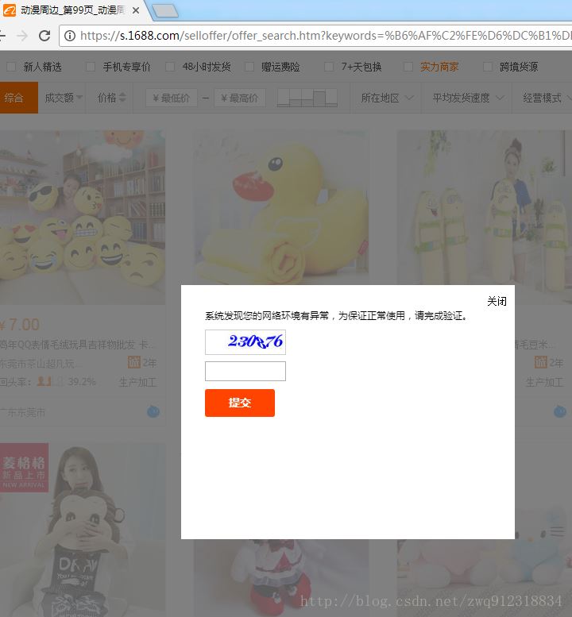This screenshot has width=572, height=617.
Task: Refresh the 23076 captcha image
Action: pyautogui.click(x=245, y=342)
